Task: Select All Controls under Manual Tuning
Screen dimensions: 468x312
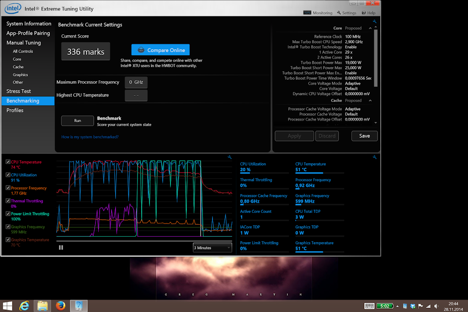Action: (23, 51)
